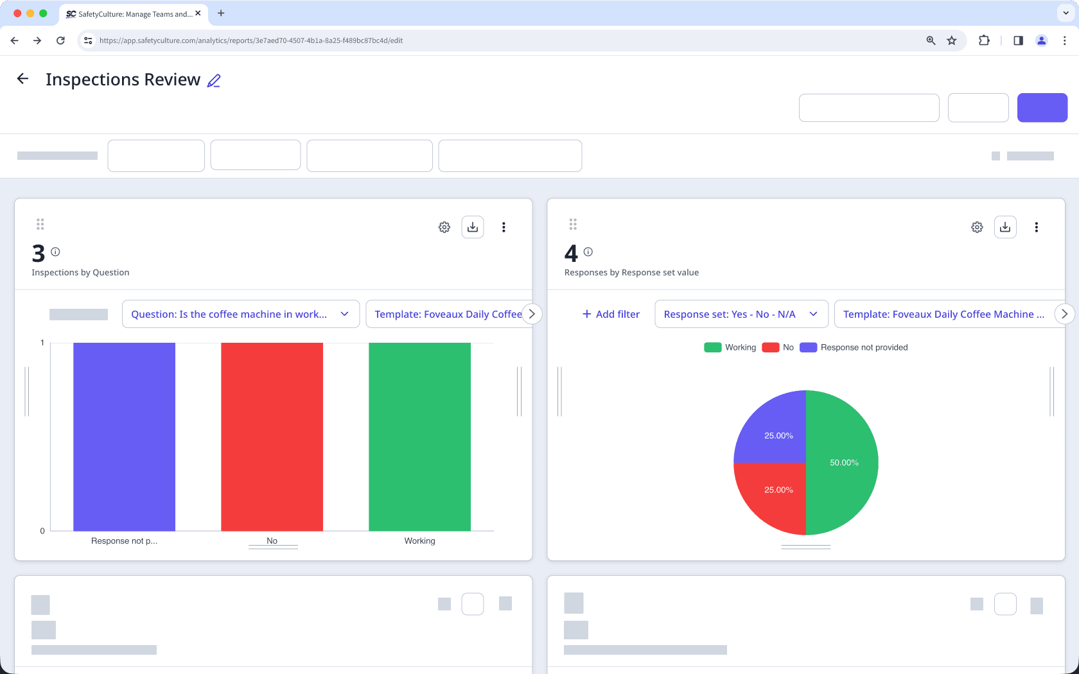Click the edit pencil next to Inspections Review
The height and width of the screenshot is (674, 1079).
[x=214, y=80]
